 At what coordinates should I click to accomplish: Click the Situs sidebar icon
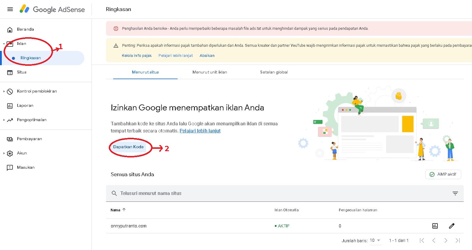[10, 72]
